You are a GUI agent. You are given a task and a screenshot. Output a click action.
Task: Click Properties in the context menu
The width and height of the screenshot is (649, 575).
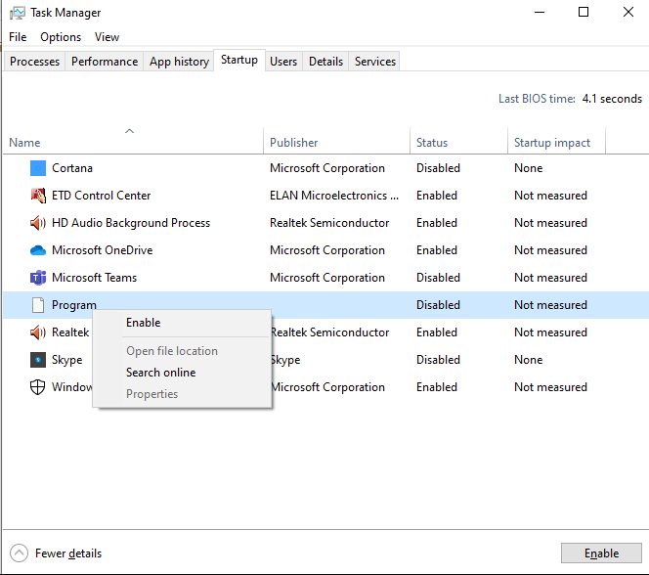click(x=182, y=394)
